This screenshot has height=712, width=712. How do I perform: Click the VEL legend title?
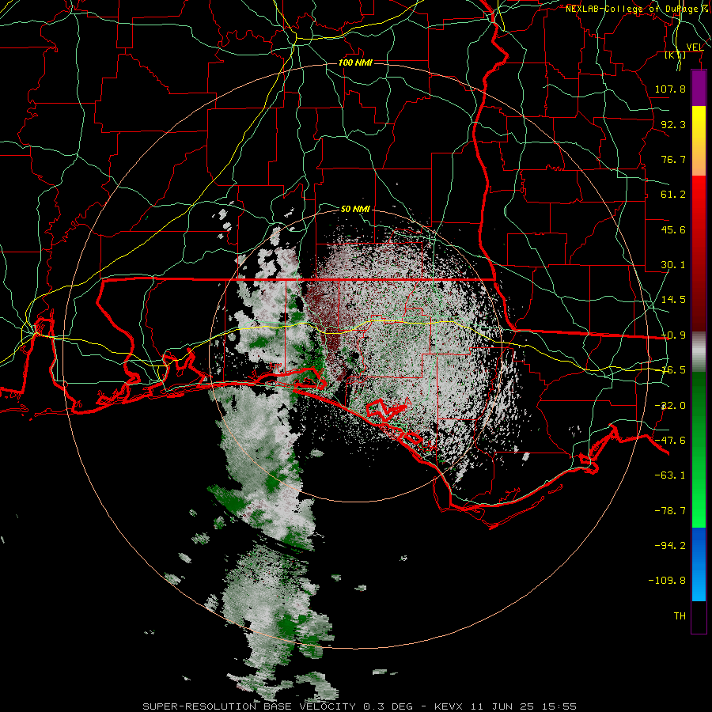[x=695, y=47]
